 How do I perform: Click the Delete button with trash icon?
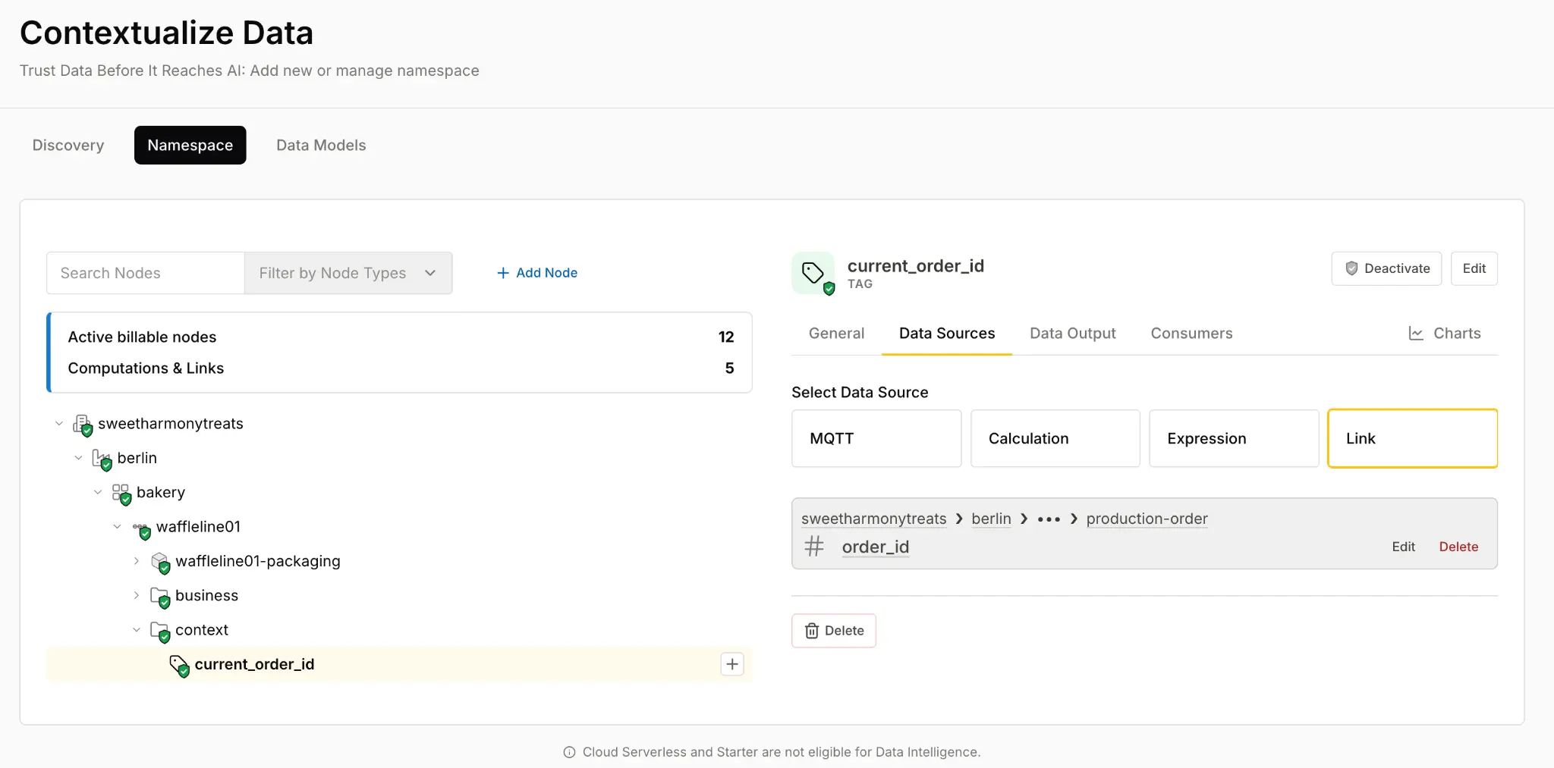pos(834,631)
